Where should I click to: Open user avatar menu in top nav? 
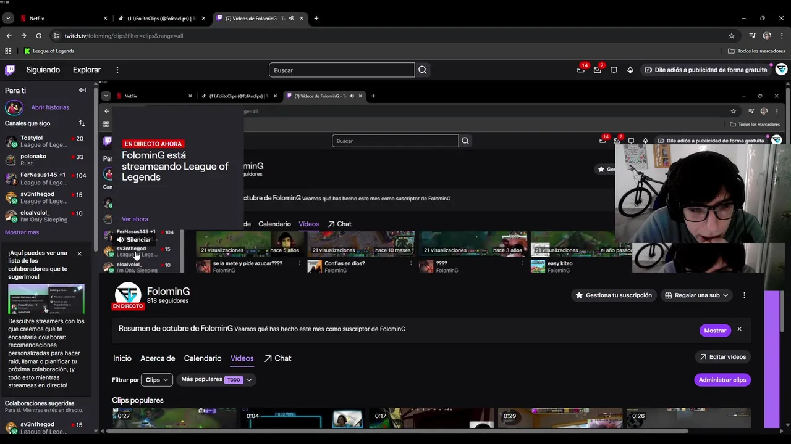(x=782, y=70)
